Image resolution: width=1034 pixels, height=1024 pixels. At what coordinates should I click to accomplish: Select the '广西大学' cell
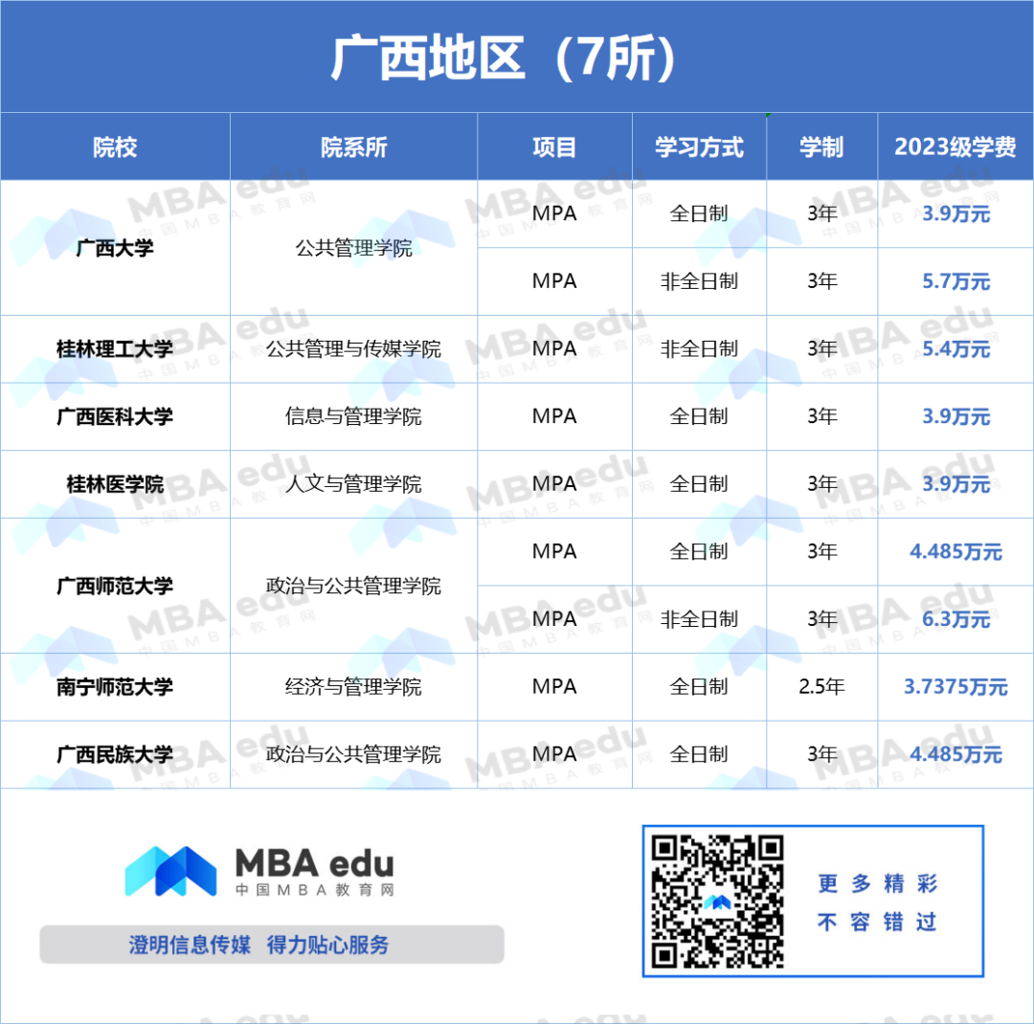[x=115, y=248]
